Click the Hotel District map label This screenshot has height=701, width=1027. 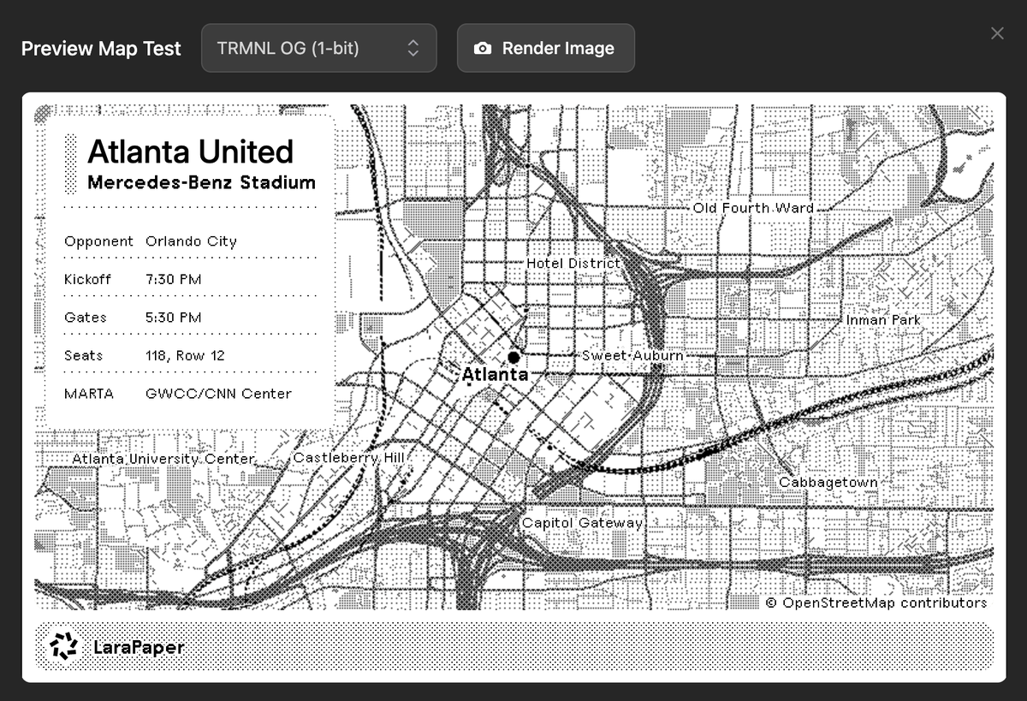(x=573, y=263)
